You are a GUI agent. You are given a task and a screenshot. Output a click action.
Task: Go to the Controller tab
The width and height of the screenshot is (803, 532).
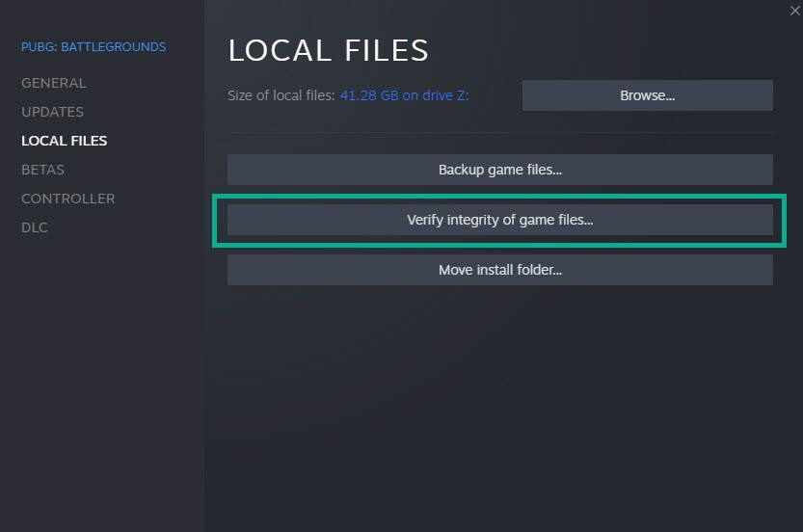pyautogui.click(x=68, y=199)
